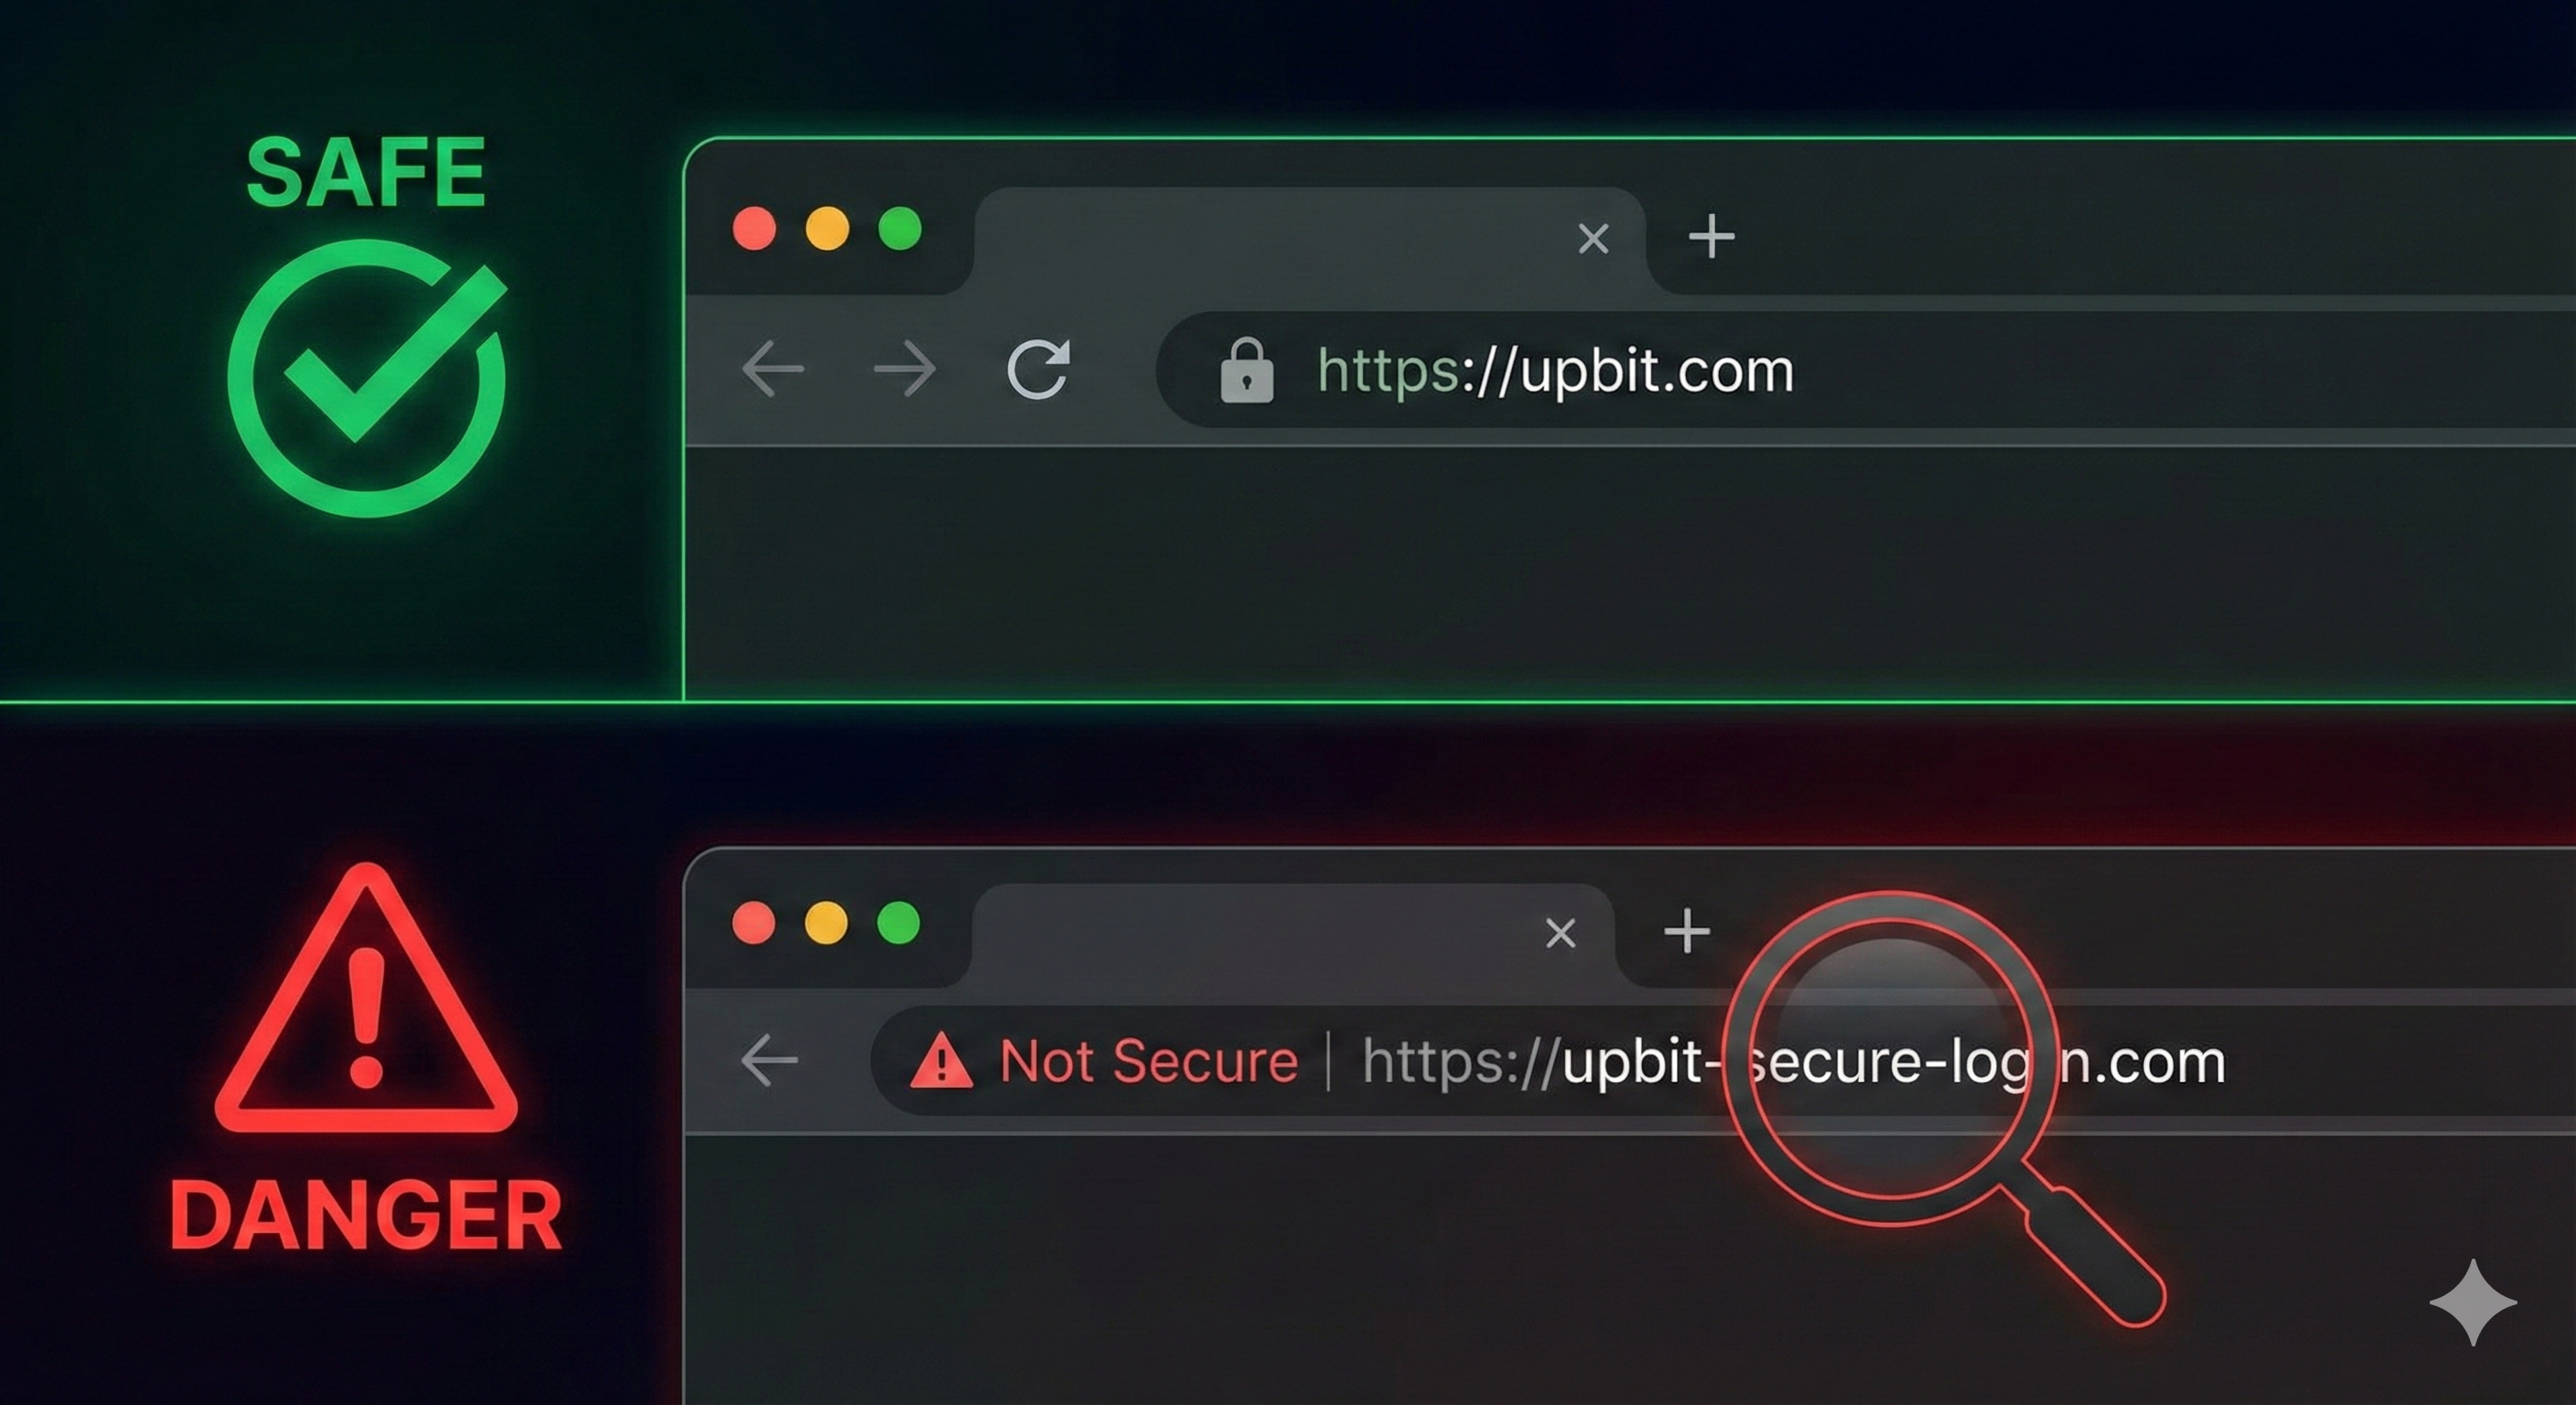Viewport: 2576px width, 1405px height.
Task: Close the tab in the upper browser window
Action: pos(1593,239)
